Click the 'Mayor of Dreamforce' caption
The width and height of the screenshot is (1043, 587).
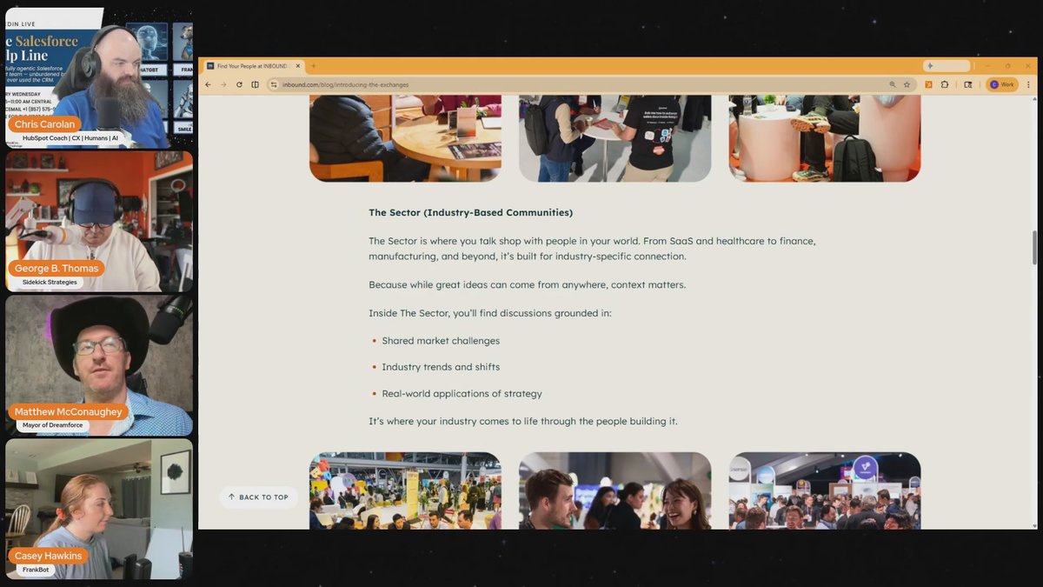pyautogui.click(x=53, y=425)
